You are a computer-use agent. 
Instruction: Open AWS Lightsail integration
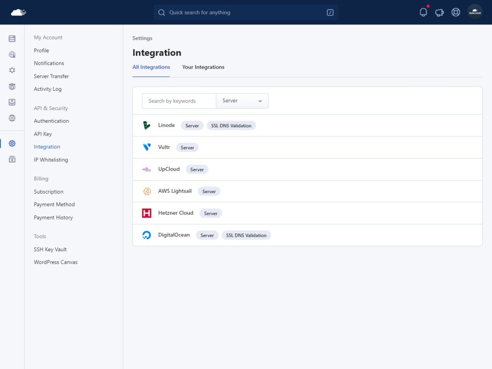[307, 191]
